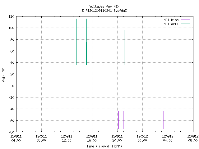199x149 pixels.
Task: Click the purple bias dip just before 21:00
Action: [123, 120]
